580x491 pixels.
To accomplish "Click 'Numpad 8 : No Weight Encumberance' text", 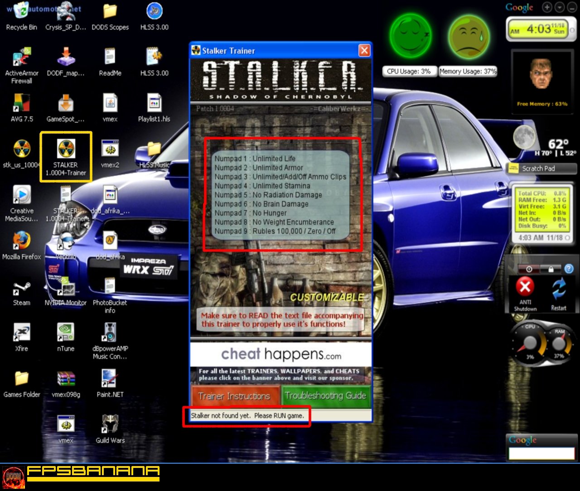I will tap(274, 222).
